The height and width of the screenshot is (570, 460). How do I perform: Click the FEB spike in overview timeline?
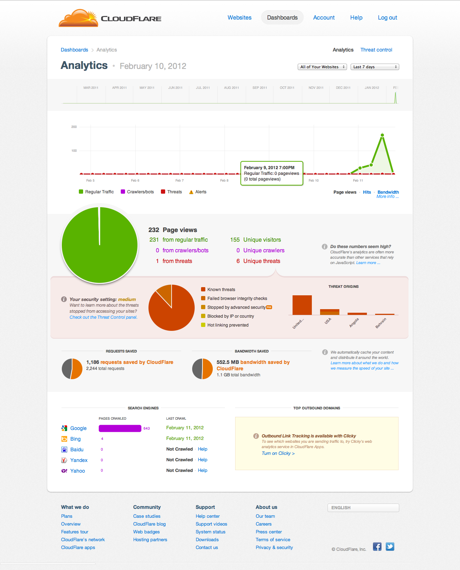click(395, 98)
